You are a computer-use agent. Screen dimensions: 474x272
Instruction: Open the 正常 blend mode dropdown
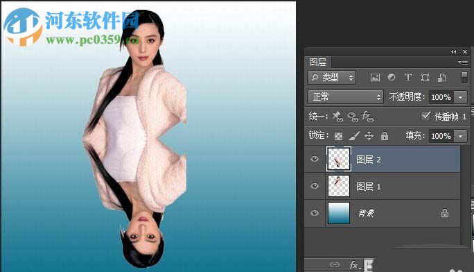[x=345, y=97]
